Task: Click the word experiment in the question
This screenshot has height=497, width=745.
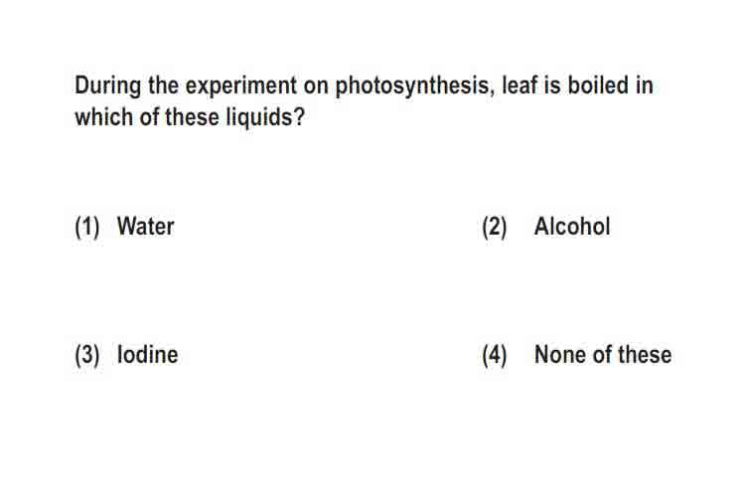Action: click(x=241, y=86)
